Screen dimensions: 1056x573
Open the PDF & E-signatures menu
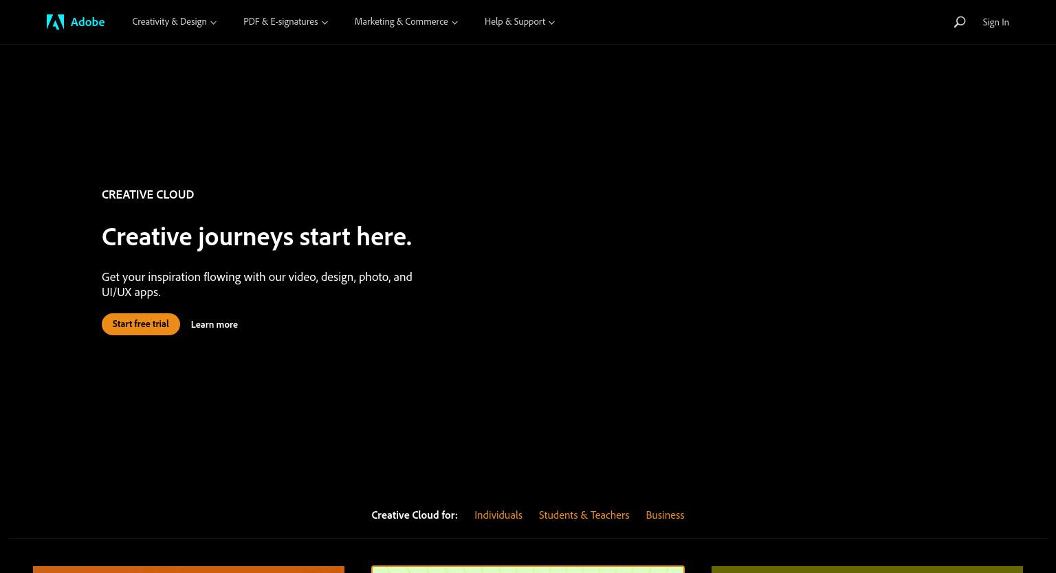285,22
